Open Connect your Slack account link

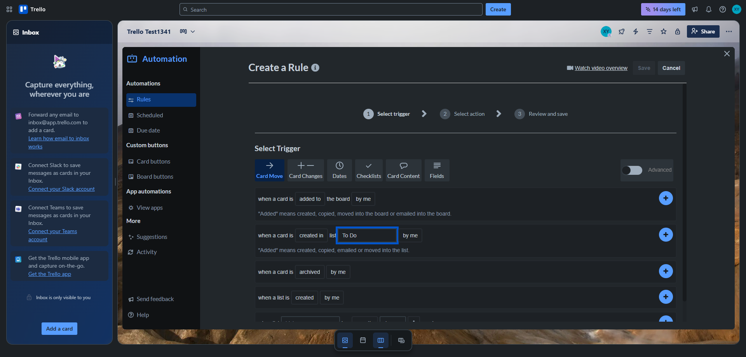(61, 189)
